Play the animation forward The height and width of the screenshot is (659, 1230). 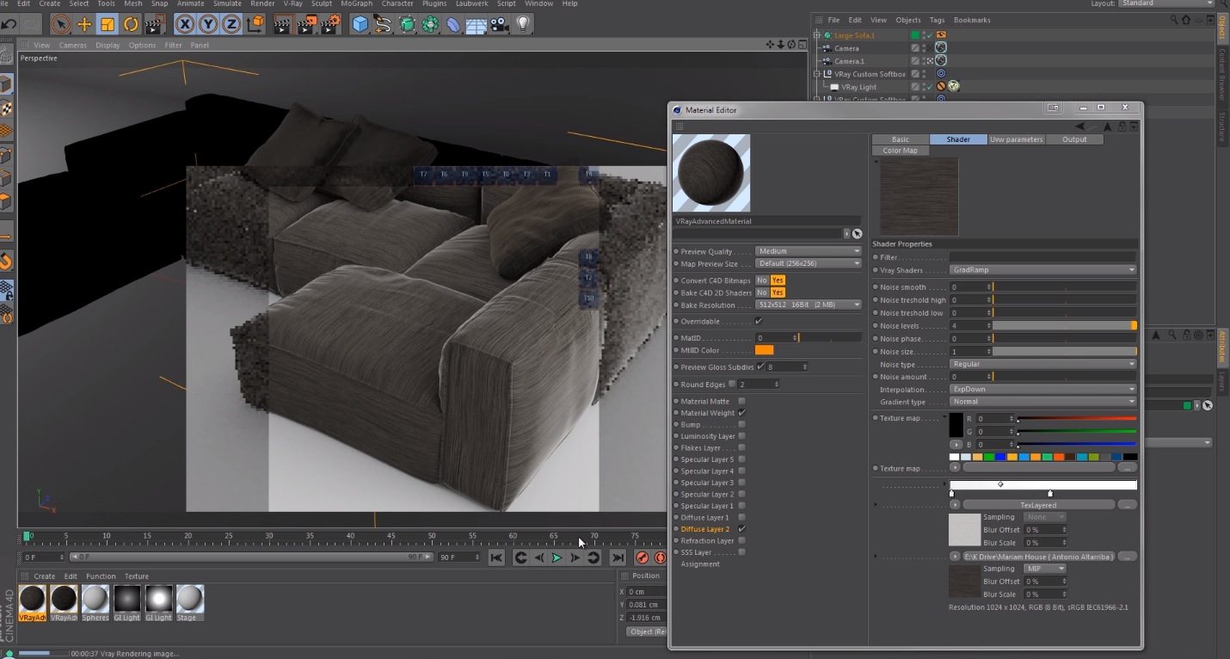557,557
